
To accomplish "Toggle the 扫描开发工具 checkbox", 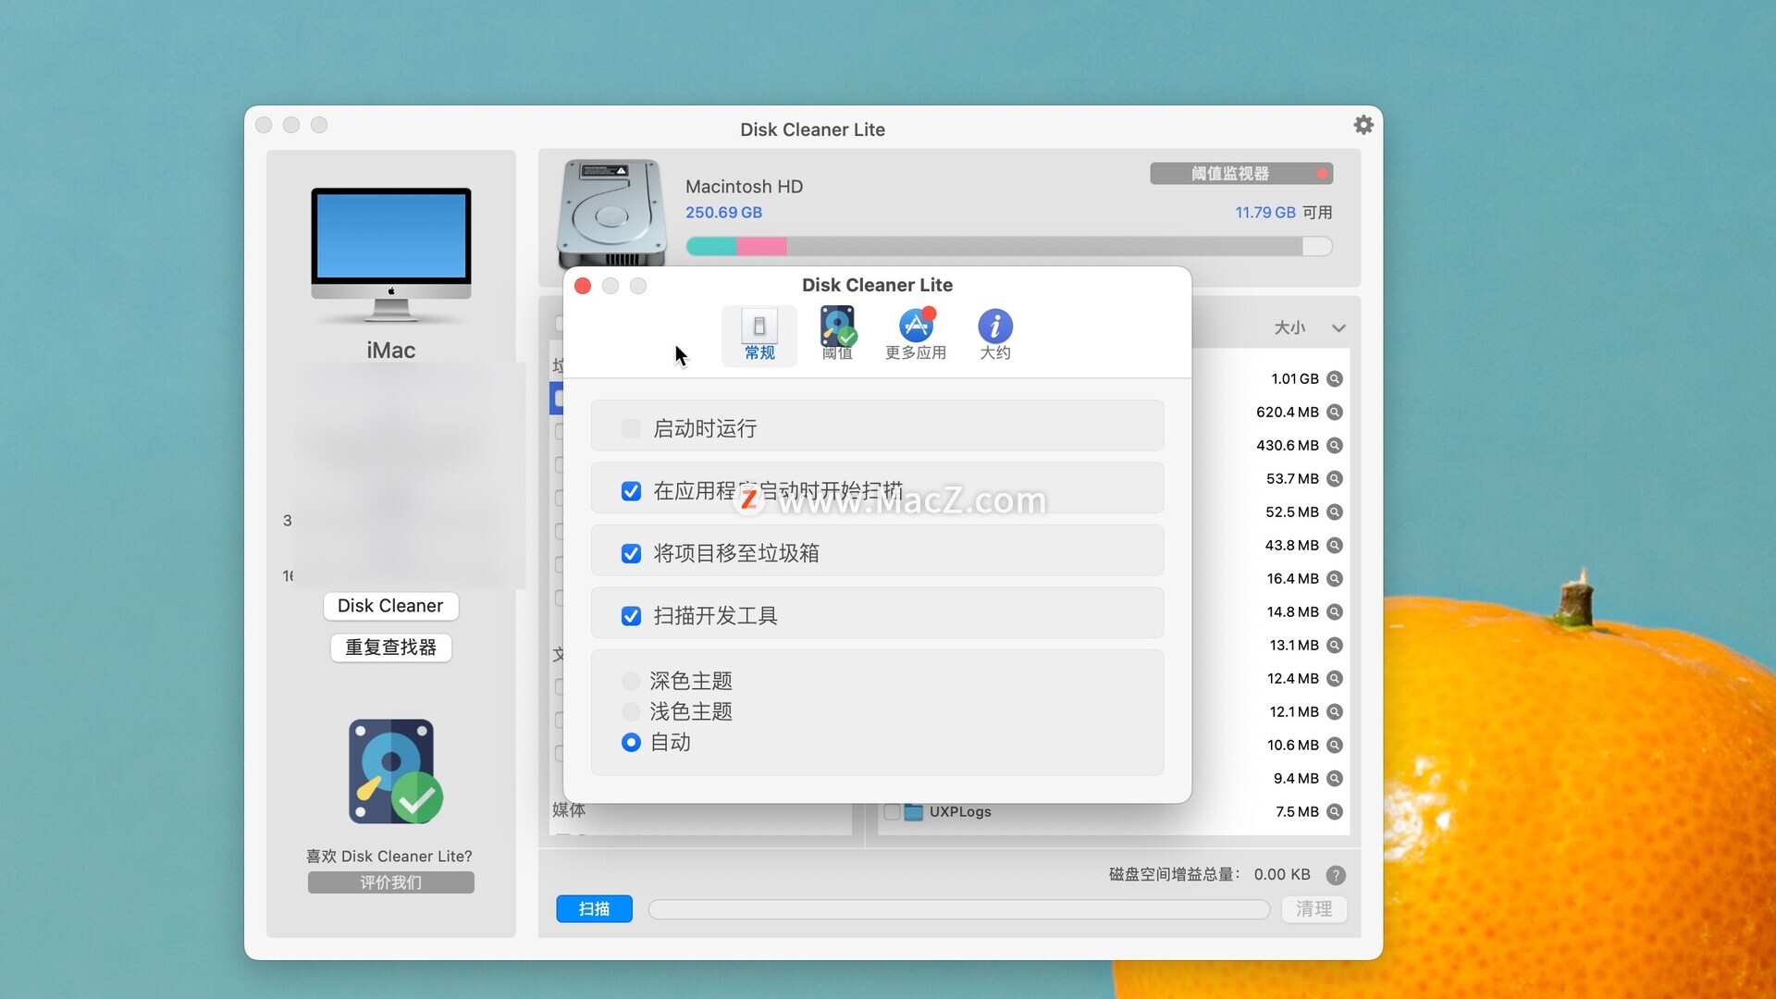I will tap(631, 616).
